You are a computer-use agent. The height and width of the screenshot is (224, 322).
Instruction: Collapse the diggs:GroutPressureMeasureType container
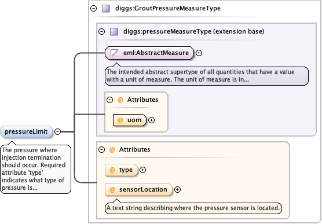click(94, 9)
